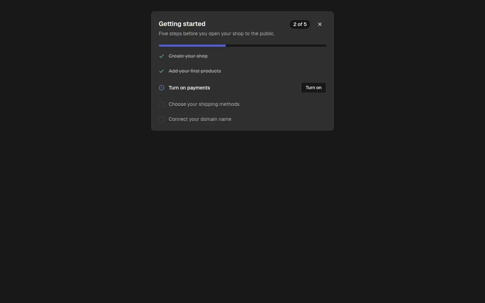Image resolution: width=485 pixels, height=303 pixels.
Task: Click the dashed circle beside domain name
Action: pos(162,119)
